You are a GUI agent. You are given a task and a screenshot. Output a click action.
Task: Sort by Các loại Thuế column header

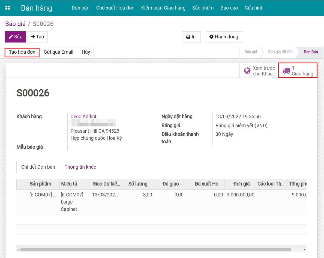(x=272, y=184)
